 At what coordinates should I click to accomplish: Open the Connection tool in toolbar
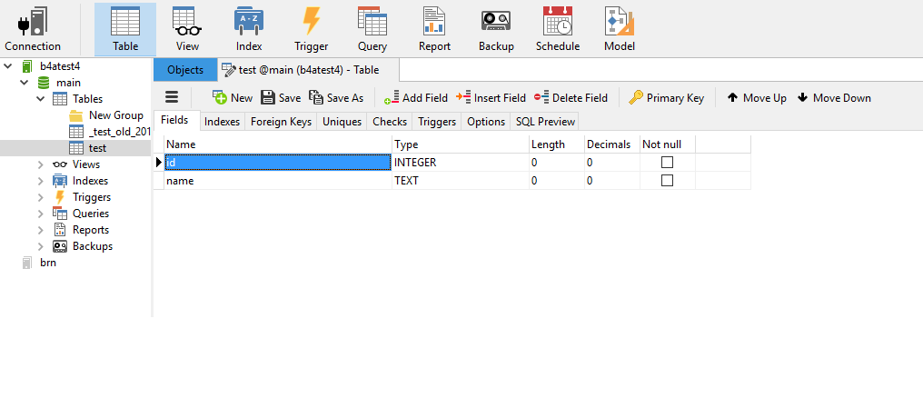[33, 29]
